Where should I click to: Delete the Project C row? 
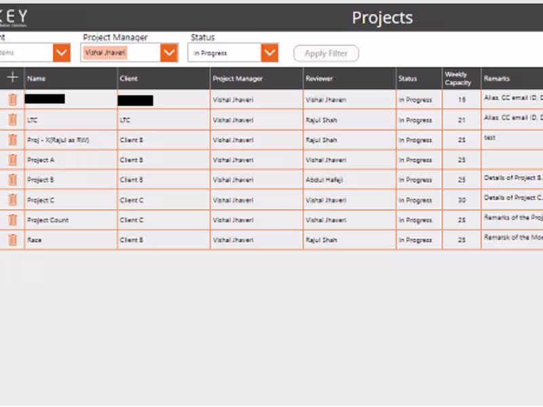(12, 199)
